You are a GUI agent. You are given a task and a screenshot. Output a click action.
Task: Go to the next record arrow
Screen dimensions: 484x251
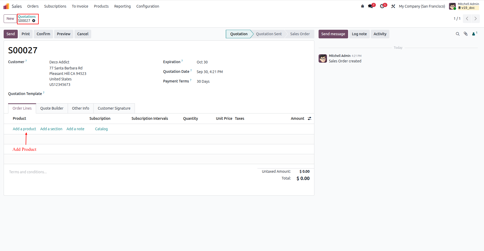point(476,19)
